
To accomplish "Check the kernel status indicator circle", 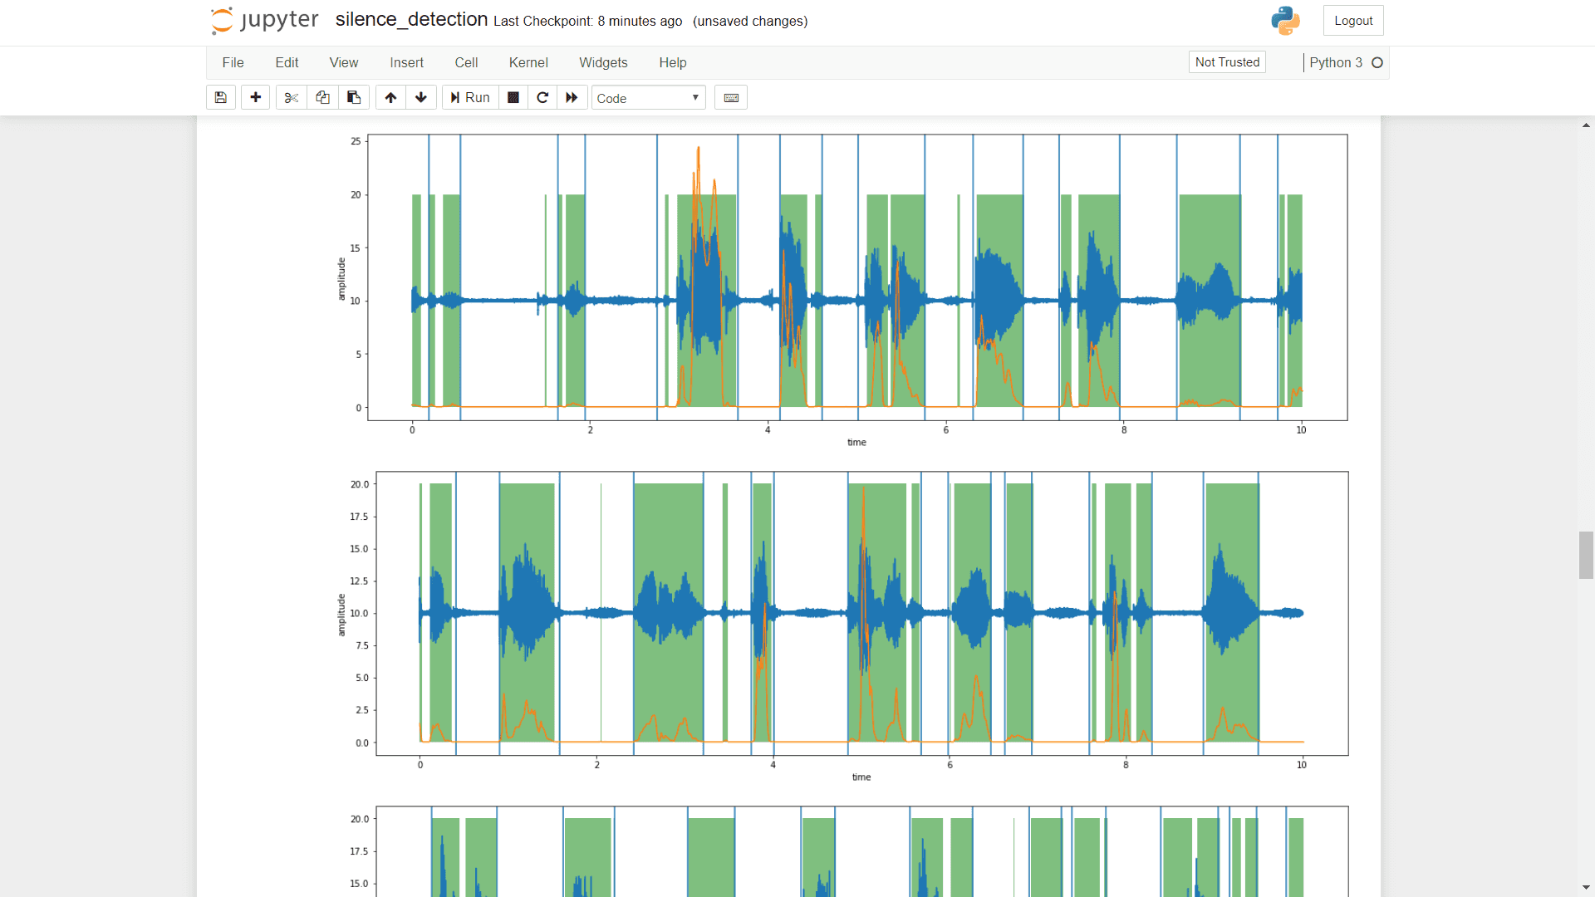I will [x=1378, y=62].
